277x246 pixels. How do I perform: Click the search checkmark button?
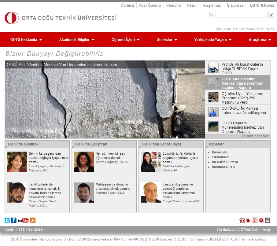coord(271,14)
